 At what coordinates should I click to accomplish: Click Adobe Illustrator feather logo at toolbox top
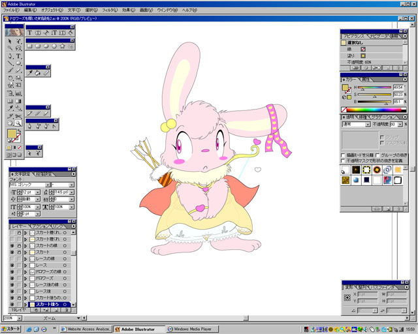[14, 33]
